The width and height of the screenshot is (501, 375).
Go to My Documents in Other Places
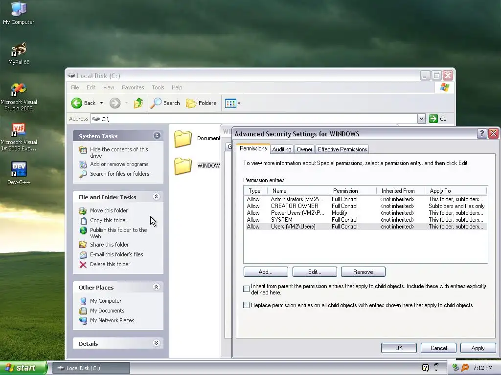coord(107,311)
